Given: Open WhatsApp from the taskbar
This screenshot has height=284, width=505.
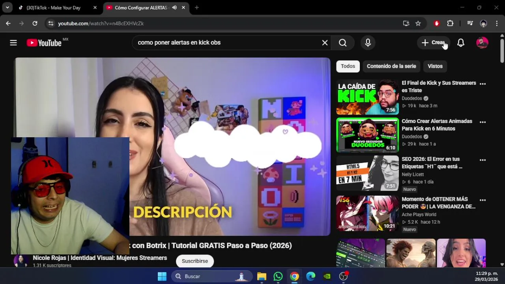Looking at the screenshot, I should pos(278,276).
